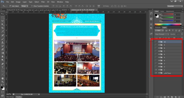Select the Path Selection tool
Image resolution: width=184 pixels, height=98 pixels.
click(3, 71)
